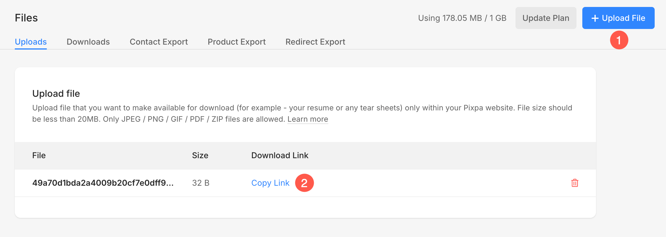666x237 pixels.
Task: Click the storage usage 178.05 MB text
Action: [x=462, y=18]
